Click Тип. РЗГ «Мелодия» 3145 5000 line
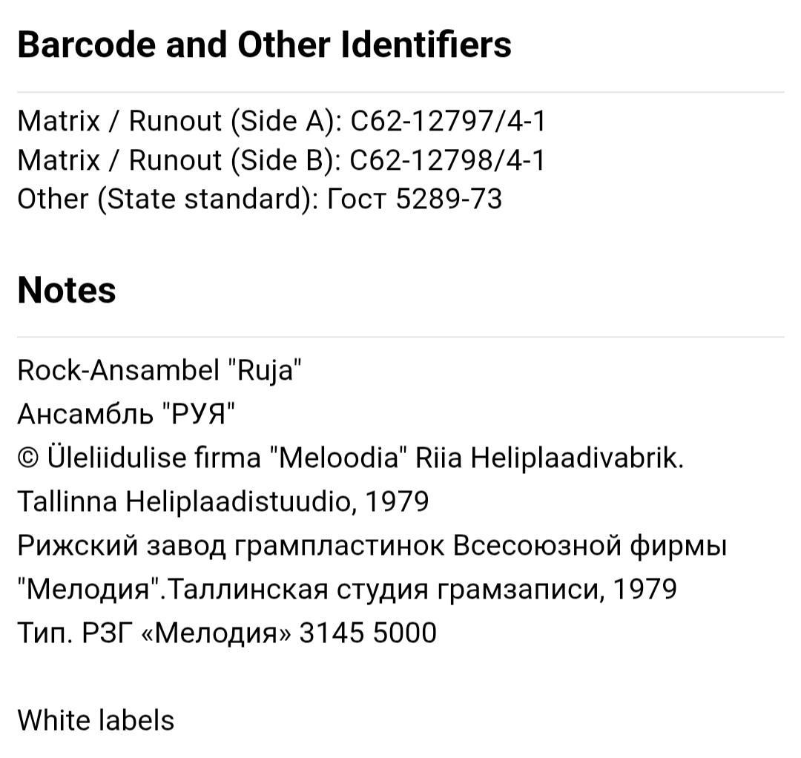This screenshot has width=801, height=758. click(227, 633)
